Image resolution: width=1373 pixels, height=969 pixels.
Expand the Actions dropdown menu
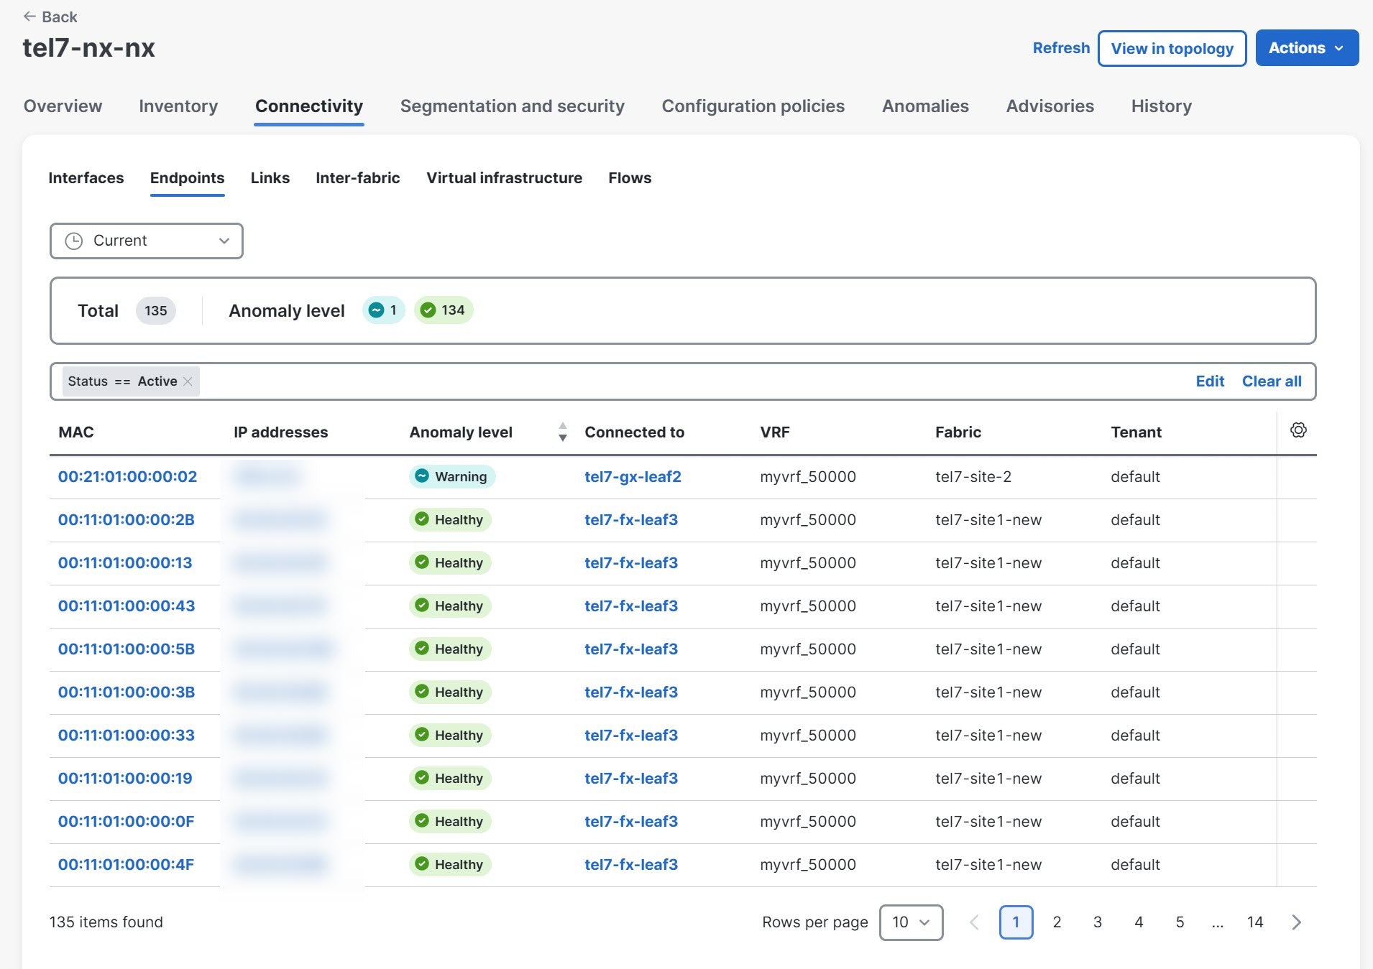coord(1307,48)
